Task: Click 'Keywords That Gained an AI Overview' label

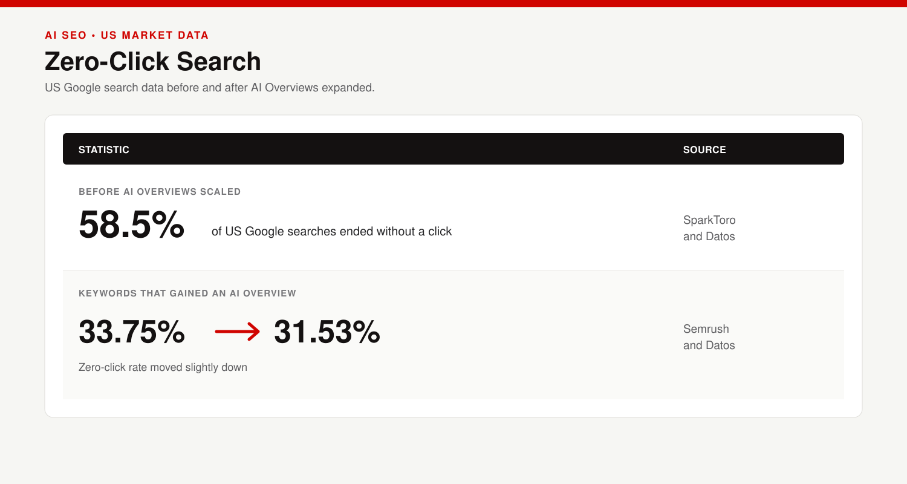Action: pos(187,293)
